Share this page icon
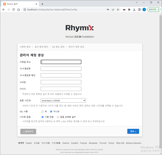 [113, 10]
